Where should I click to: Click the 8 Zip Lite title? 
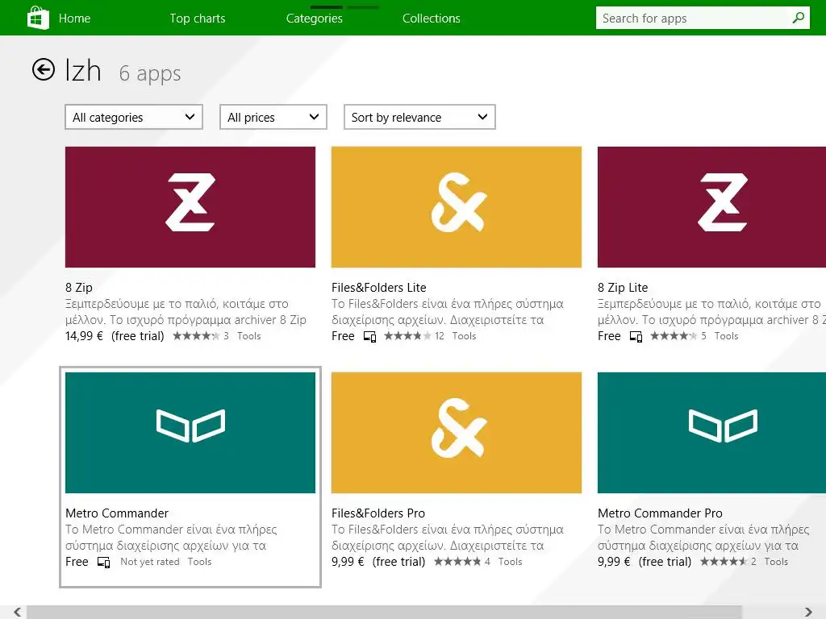pyautogui.click(x=623, y=288)
